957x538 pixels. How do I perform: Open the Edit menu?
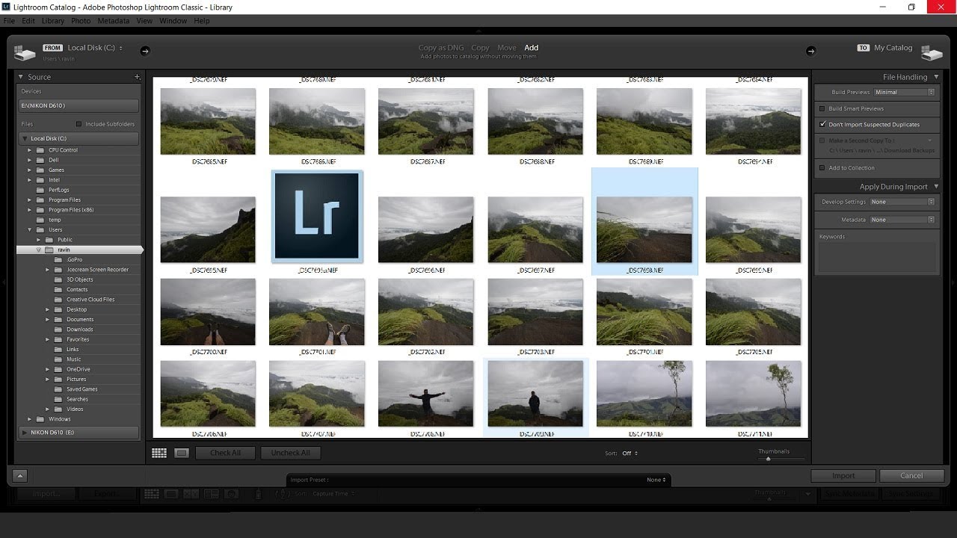coord(28,21)
